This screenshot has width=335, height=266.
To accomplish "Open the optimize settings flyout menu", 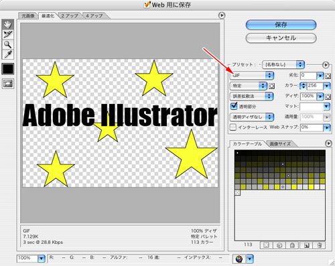I will point(326,65).
